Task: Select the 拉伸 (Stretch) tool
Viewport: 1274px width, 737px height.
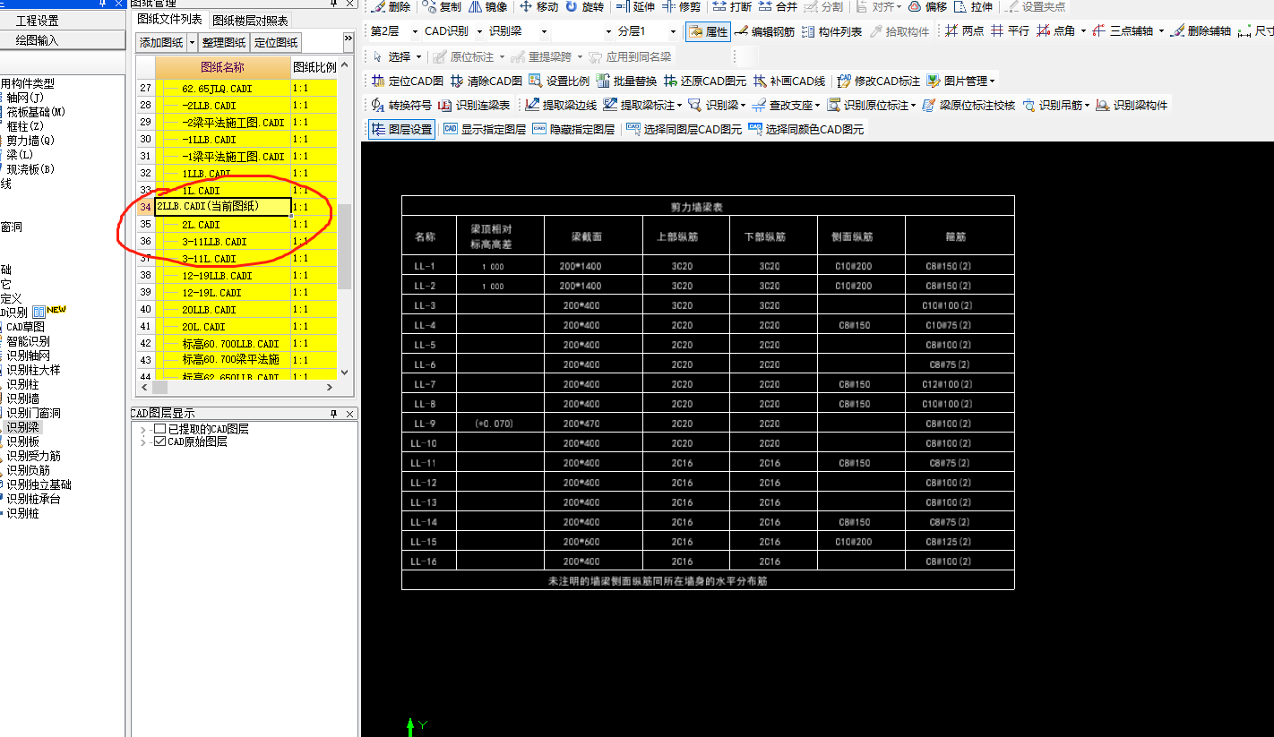Action: tap(972, 6)
